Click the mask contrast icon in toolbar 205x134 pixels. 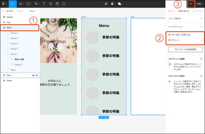(x=113, y=4)
